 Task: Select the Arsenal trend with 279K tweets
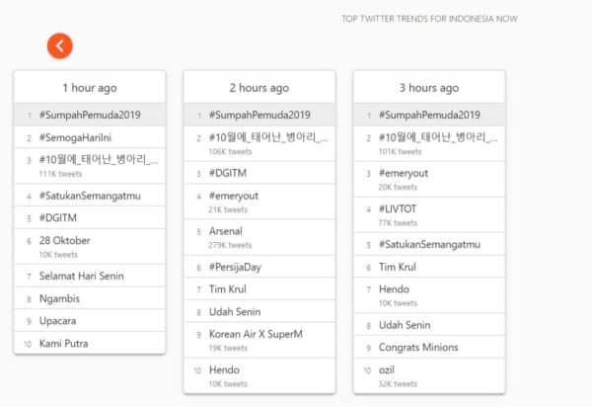point(226,231)
